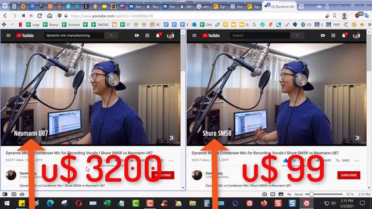Image resolution: width=372 pixels, height=209 pixels.
Task: Click the Fast Forward navigation button
Action: pyautogui.click(x=31, y=16)
